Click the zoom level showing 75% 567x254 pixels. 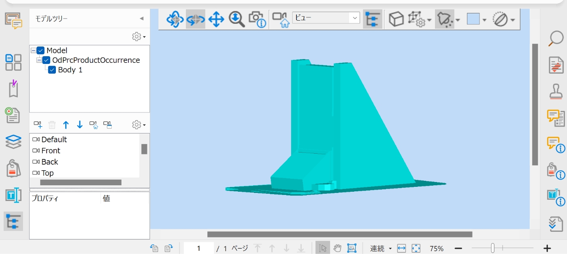[x=436, y=248]
